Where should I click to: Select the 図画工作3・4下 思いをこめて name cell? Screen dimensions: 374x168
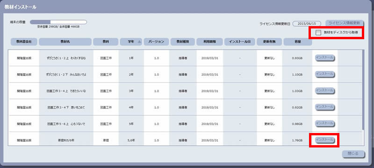66,107
